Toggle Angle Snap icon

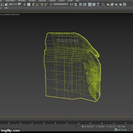pos(38,4)
